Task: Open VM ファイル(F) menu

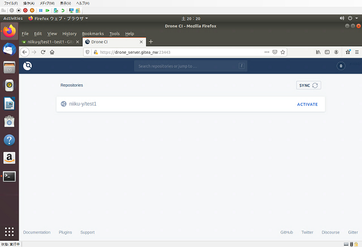Action: [11, 3]
